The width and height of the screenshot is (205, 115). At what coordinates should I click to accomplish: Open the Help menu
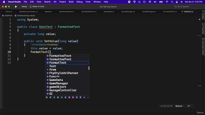click(106, 2)
